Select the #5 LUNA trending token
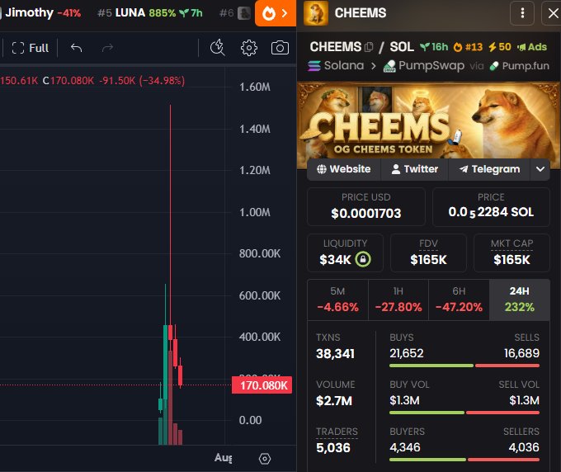Image resolution: width=561 pixels, height=472 pixels. tap(150, 13)
